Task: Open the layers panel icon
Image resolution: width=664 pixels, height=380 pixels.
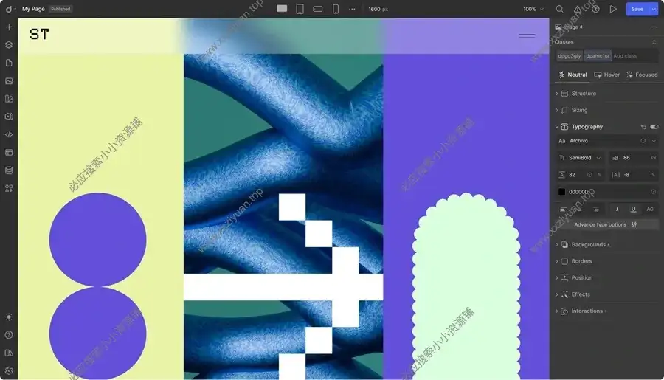Action: 9,45
